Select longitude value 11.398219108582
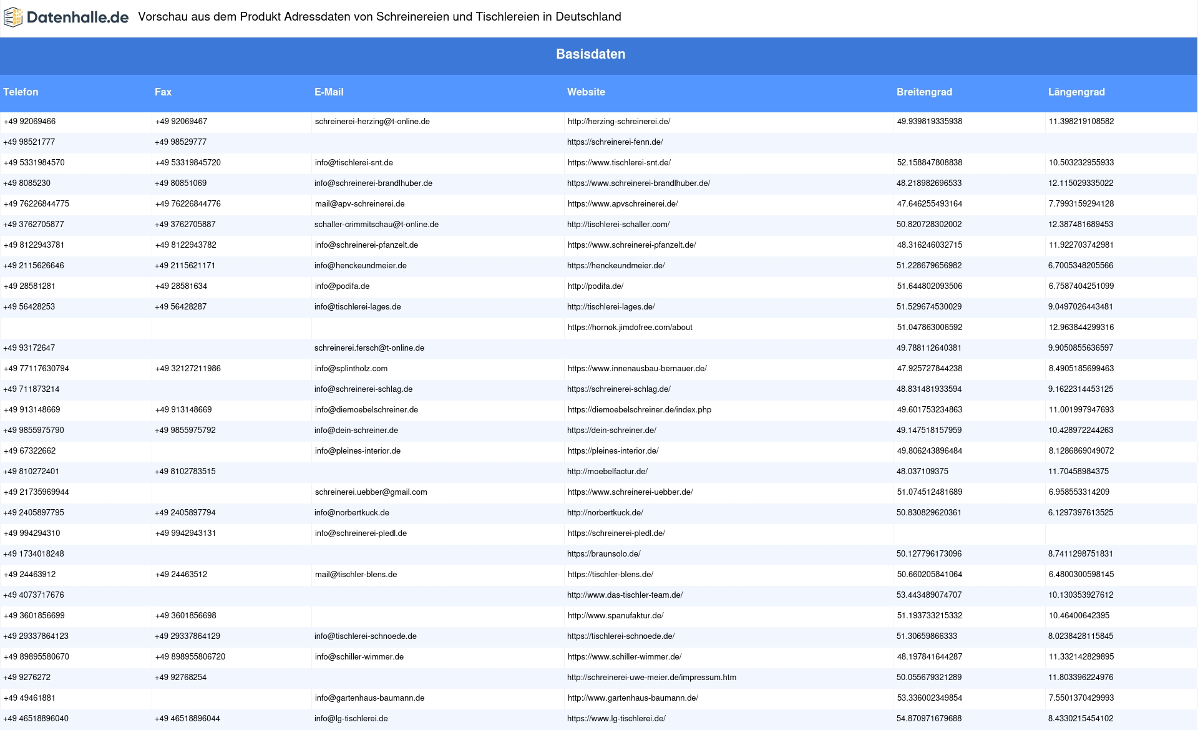The image size is (1198, 730). [x=1081, y=122]
